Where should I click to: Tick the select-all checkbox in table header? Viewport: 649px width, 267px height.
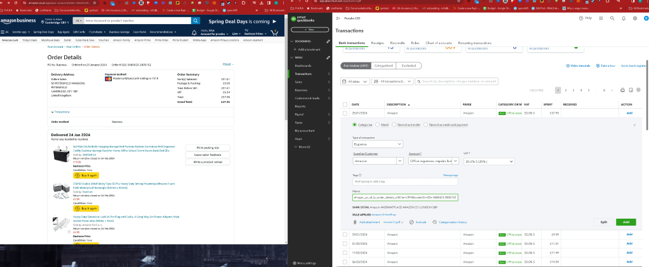click(x=345, y=104)
